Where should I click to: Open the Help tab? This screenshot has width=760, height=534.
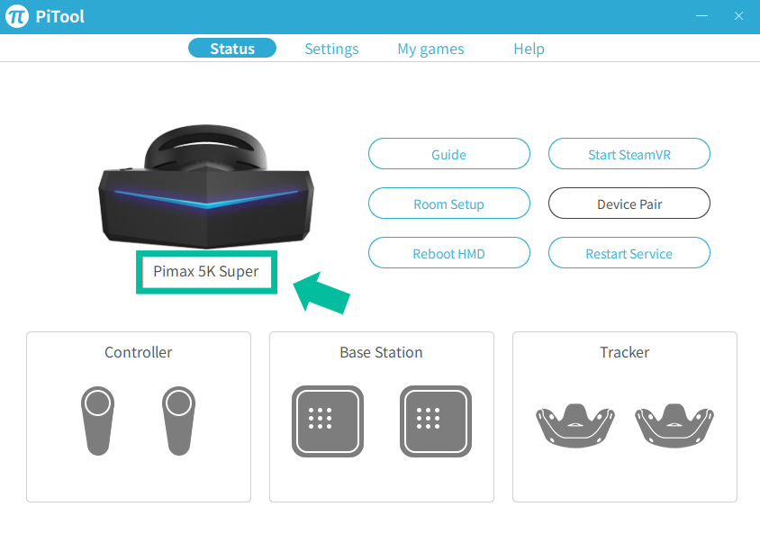(x=529, y=49)
